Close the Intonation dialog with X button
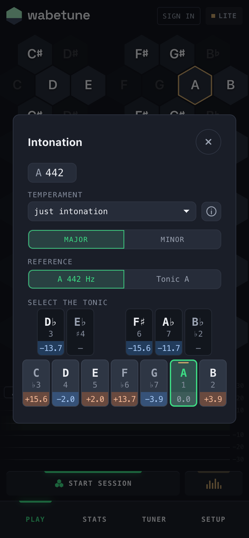Viewport: 249px width, 538px height. [208, 142]
